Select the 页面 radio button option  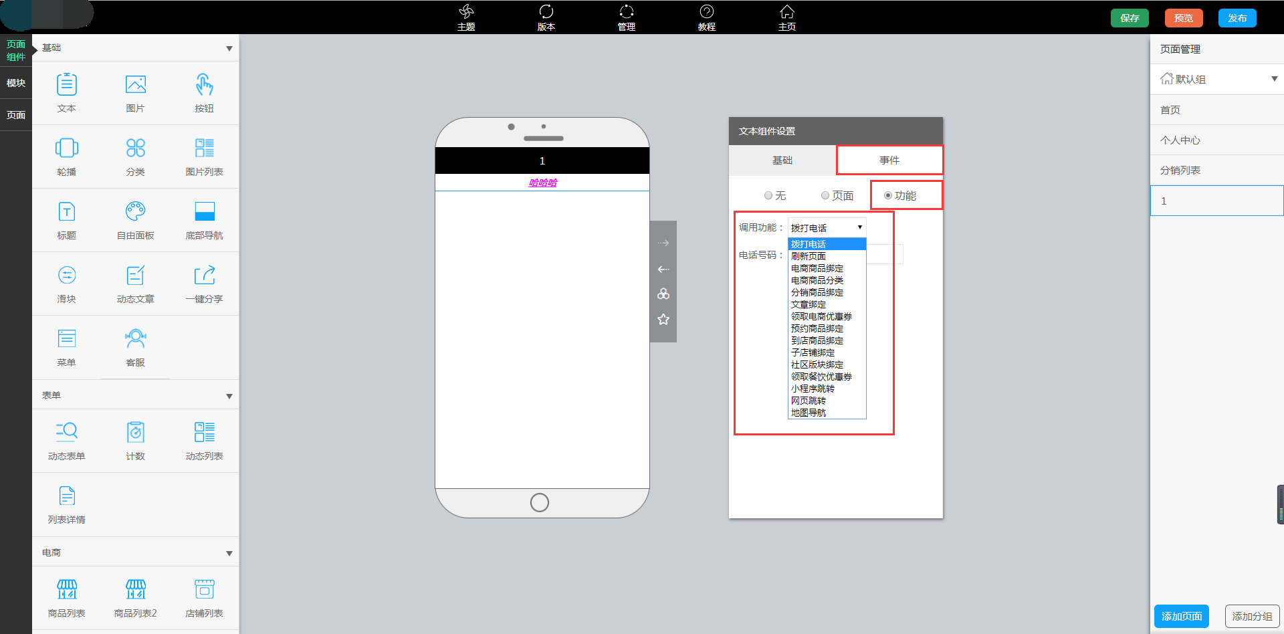(x=825, y=195)
